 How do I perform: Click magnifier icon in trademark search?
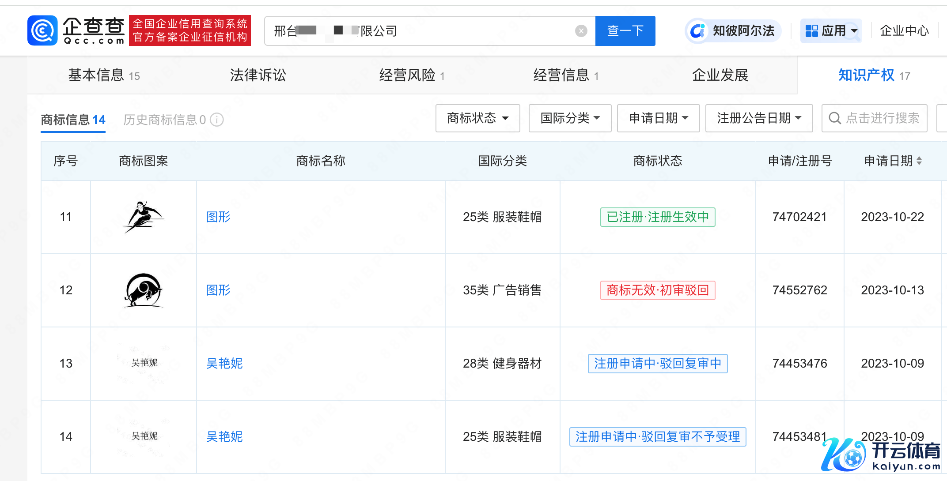834,118
